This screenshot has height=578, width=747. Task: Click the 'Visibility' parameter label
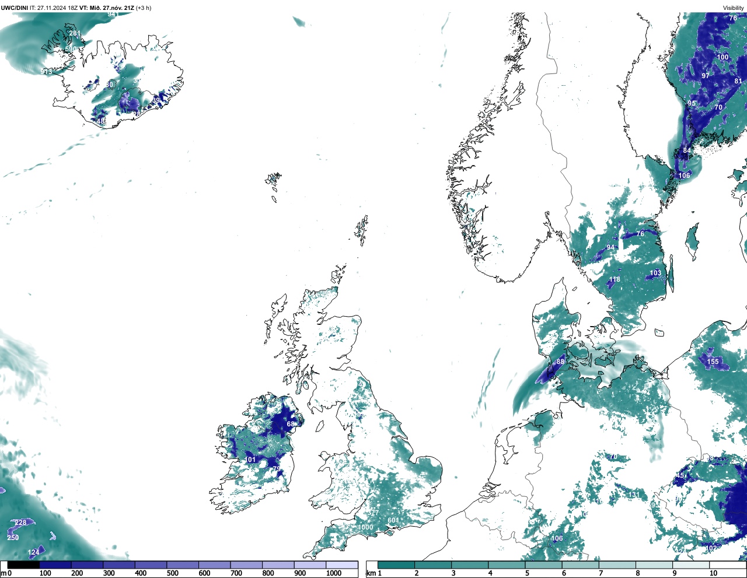coord(734,8)
